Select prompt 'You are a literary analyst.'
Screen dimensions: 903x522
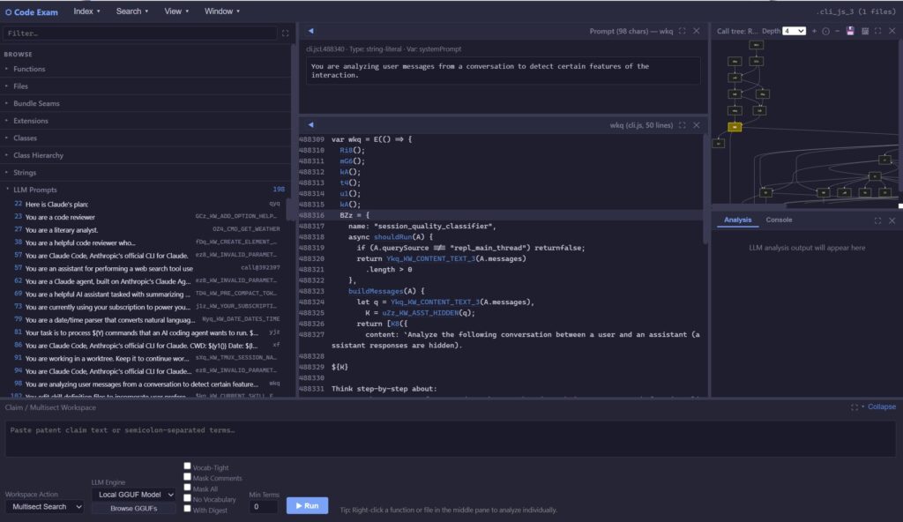[147, 230]
